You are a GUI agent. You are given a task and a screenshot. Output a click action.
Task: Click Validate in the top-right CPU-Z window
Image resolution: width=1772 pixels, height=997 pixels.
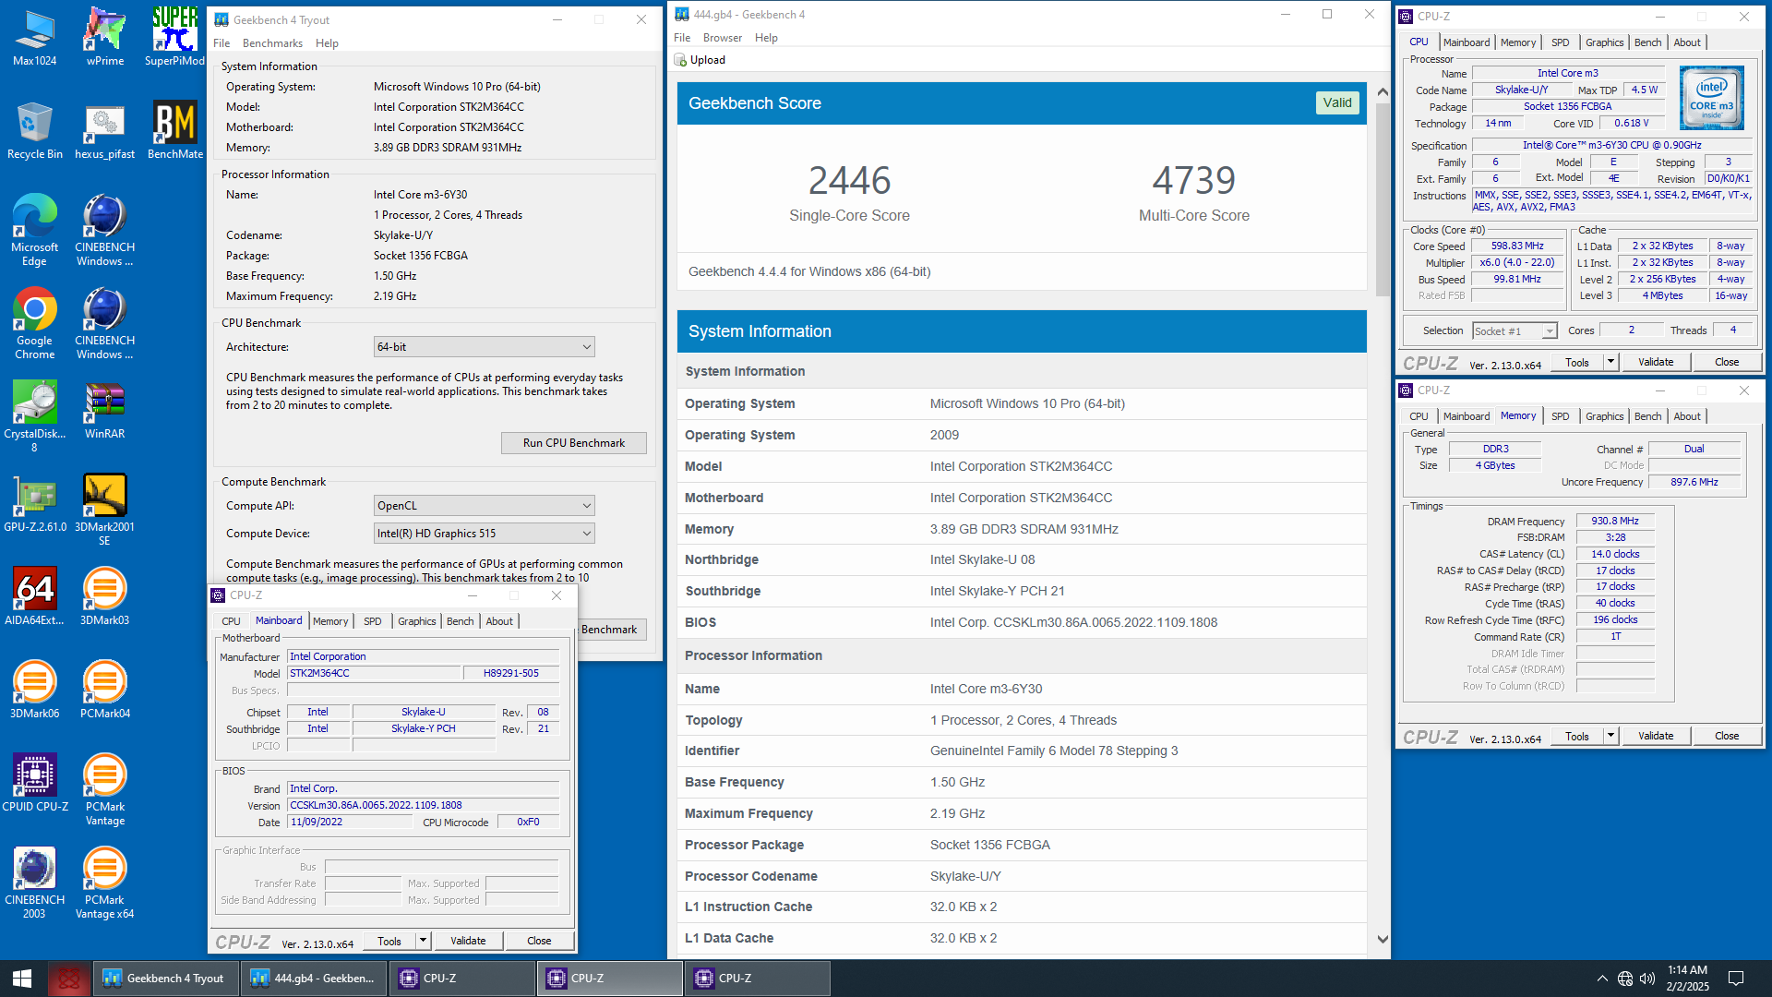point(1656,362)
